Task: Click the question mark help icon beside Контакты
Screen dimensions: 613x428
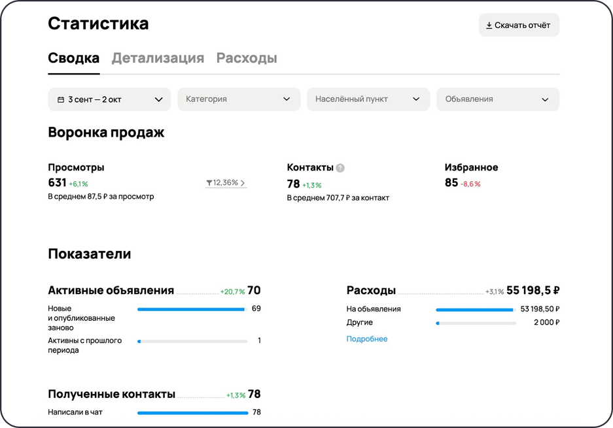Action: pyautogui.click(x=339, y=168)
